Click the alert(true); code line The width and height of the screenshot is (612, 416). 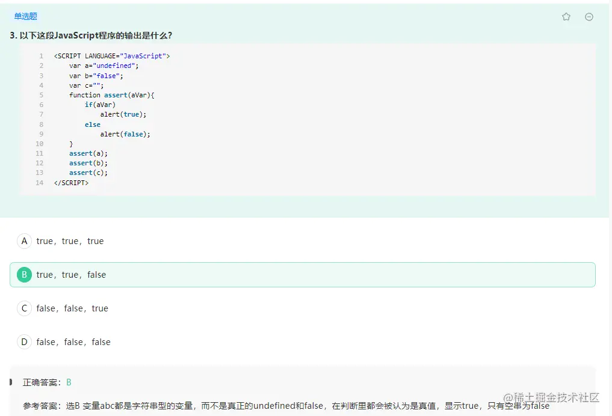[123, 115]
